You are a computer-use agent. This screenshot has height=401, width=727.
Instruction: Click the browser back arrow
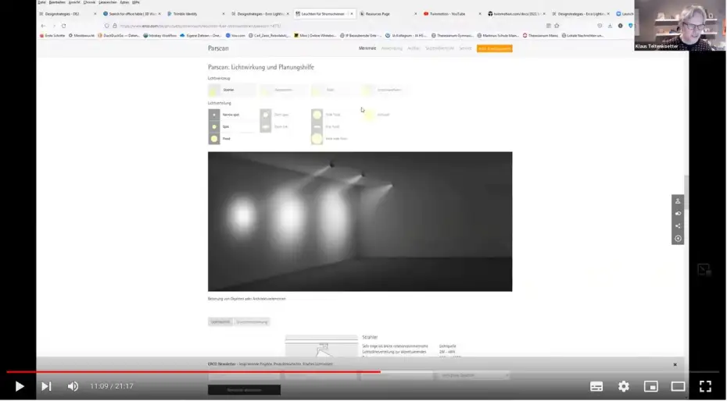click(43, 26)
